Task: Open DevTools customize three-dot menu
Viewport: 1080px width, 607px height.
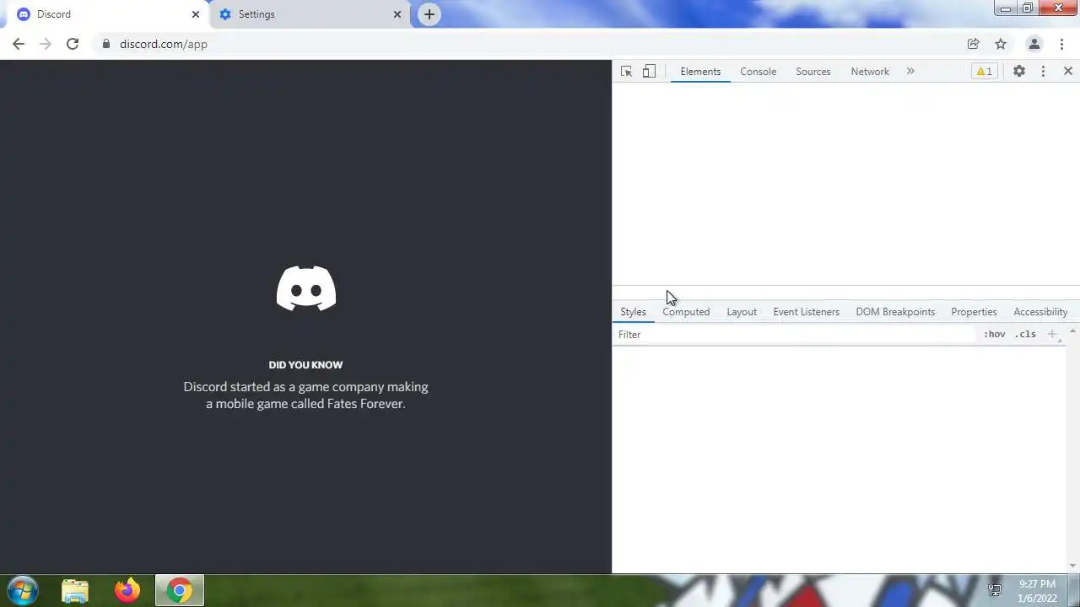Action: [x=1044, y=72]
